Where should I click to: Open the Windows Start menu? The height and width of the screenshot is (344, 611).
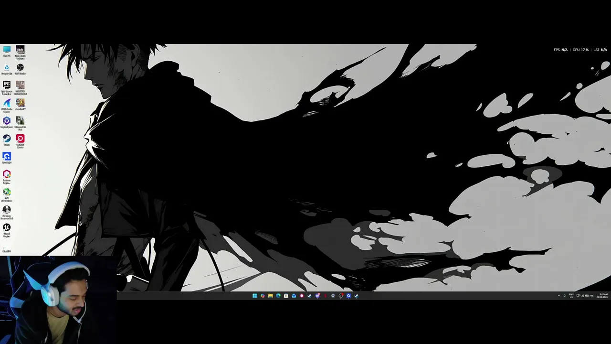tap(254, 296)
